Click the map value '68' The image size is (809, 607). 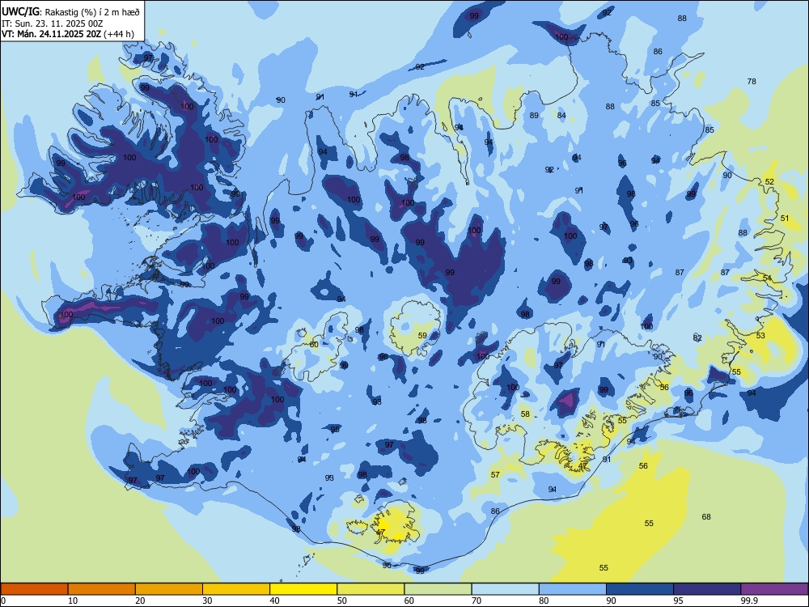point(706,516)
